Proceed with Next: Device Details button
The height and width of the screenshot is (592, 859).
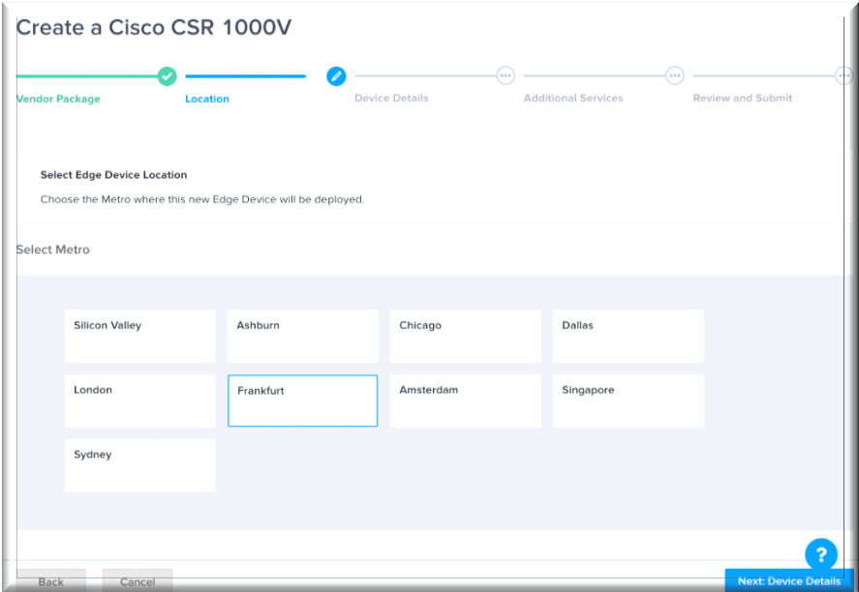click(x=788, y=580)
